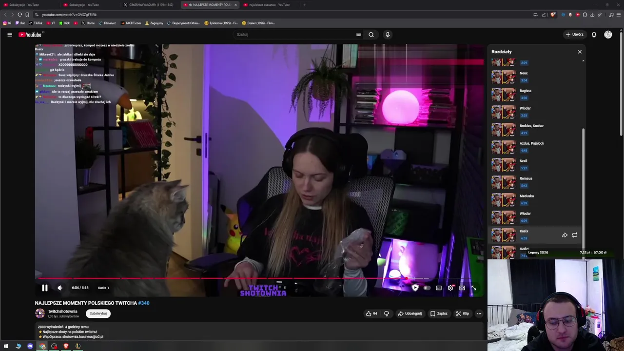
Task: Open the FACEIT.com bookmark
Action: click(131, 23)
